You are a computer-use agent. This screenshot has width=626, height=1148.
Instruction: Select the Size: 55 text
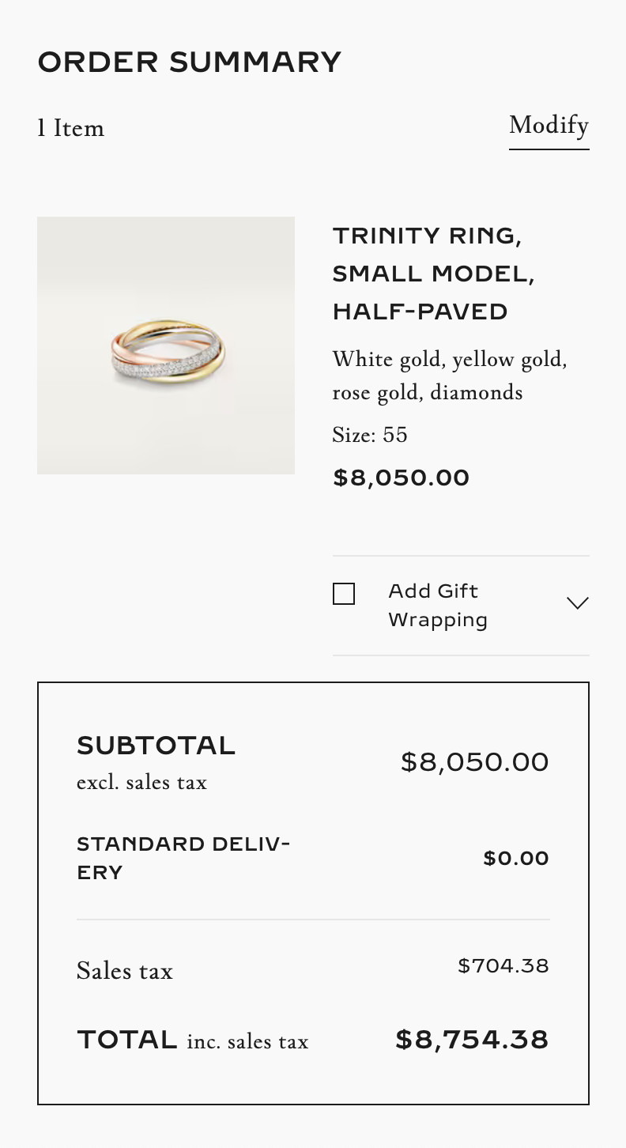coord(370,435)
